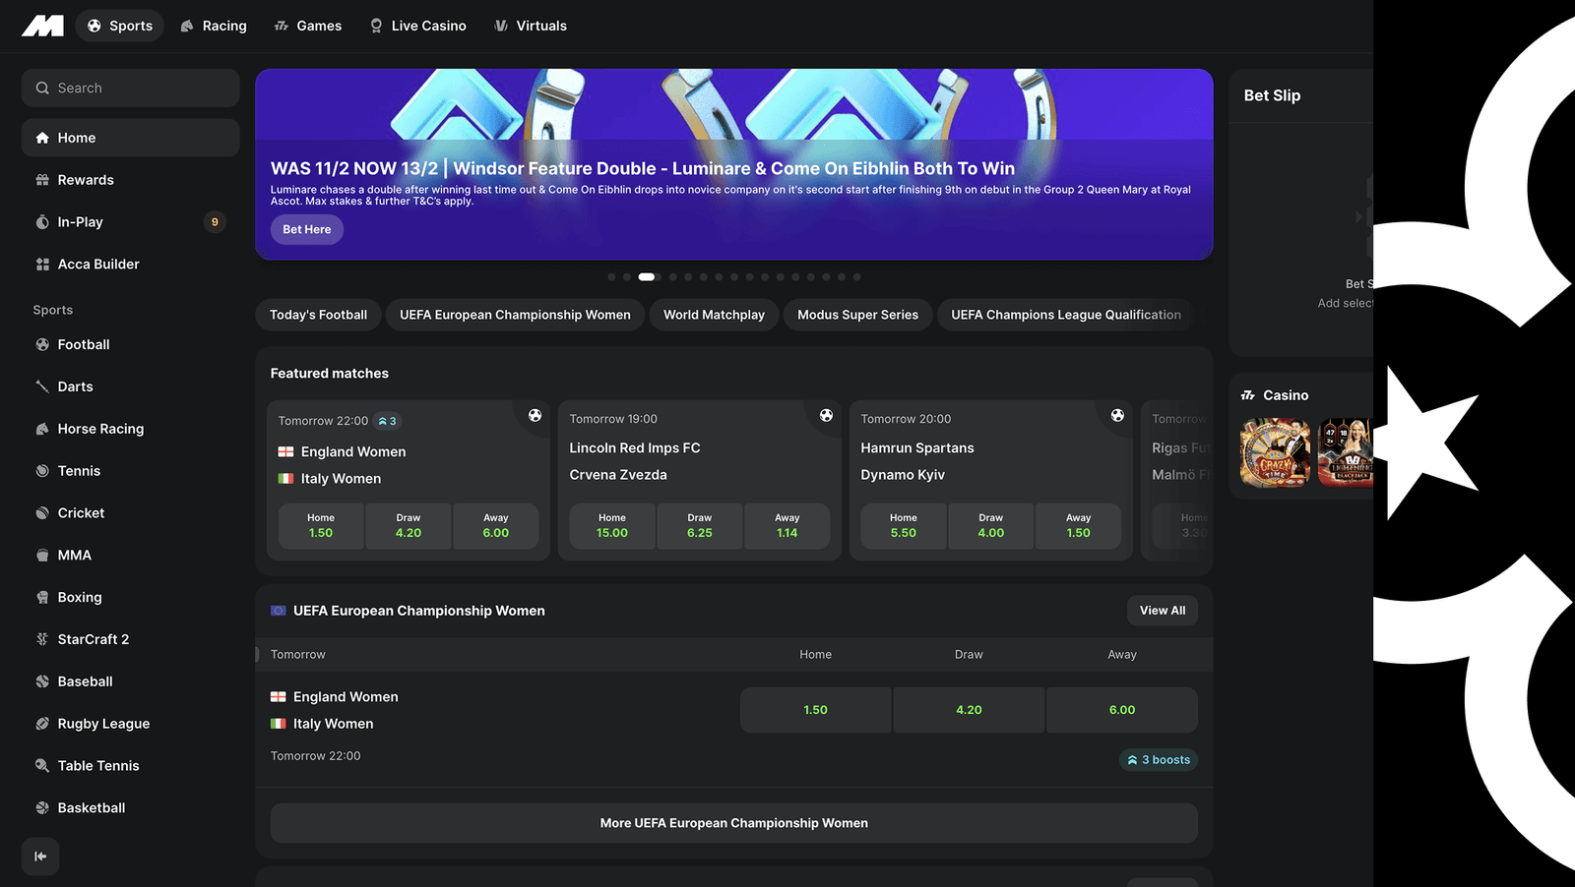Select the Table Tennis sport
This screenshot has width=1575, height=887.
[98, 766]
